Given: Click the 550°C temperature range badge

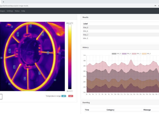Looking at the screenshot, I should pos(71,96).
